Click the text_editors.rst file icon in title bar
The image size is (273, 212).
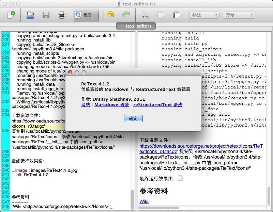tap(119, 4)
